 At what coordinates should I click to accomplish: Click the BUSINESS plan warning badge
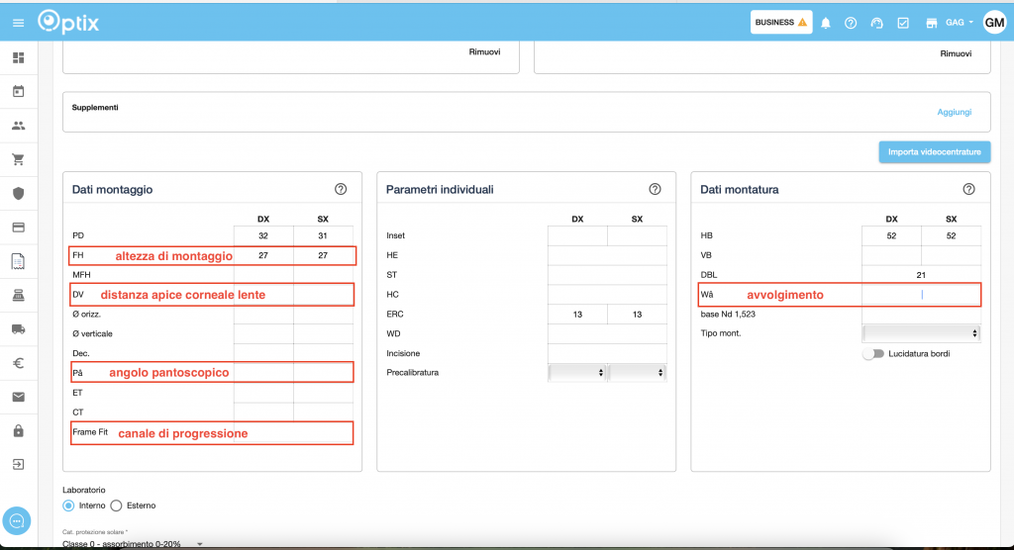tap(781, 22)
